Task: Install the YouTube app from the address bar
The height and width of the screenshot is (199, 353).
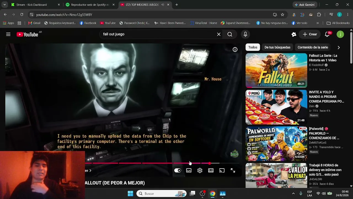Action: pos(275,15)
